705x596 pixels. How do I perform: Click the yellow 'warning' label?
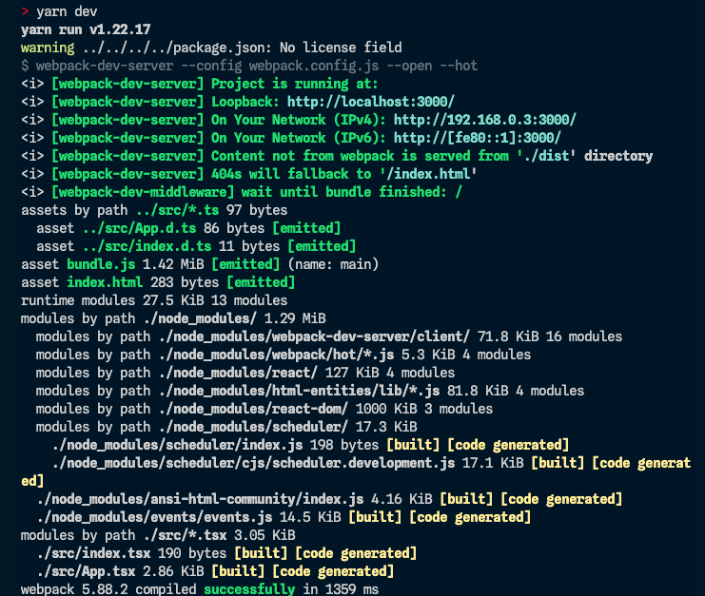pyautogui.click(x=47, y=47)
